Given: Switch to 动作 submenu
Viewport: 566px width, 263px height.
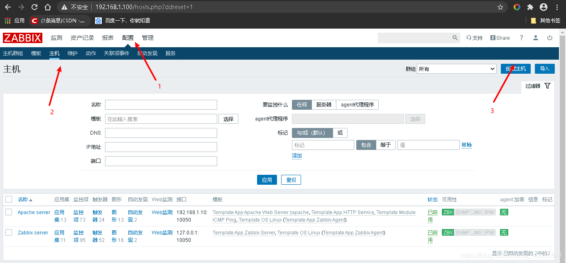Looking at the screenshot, I should click(91, 53).
